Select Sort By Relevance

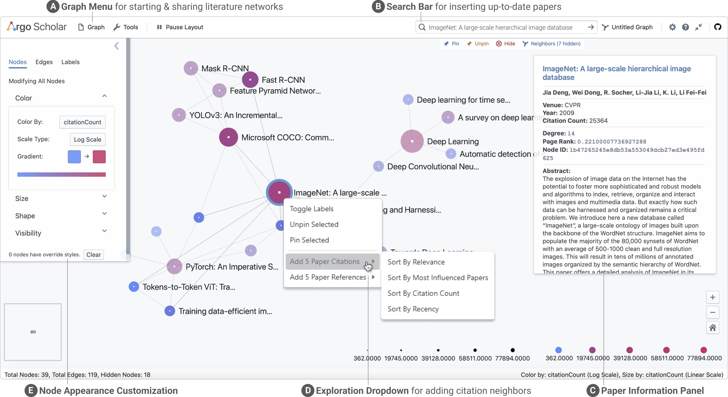coord(416,262)
